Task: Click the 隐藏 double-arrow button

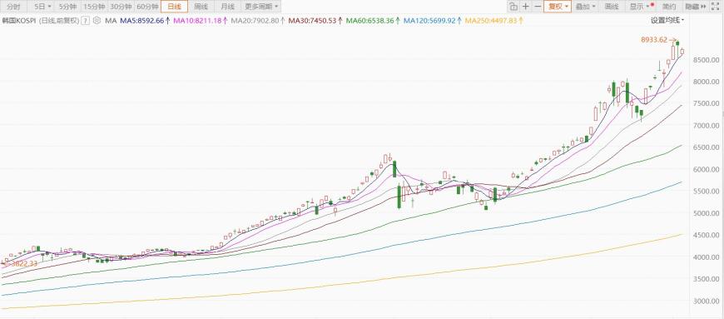Action: pyautogui.click(x=696, y=7)
